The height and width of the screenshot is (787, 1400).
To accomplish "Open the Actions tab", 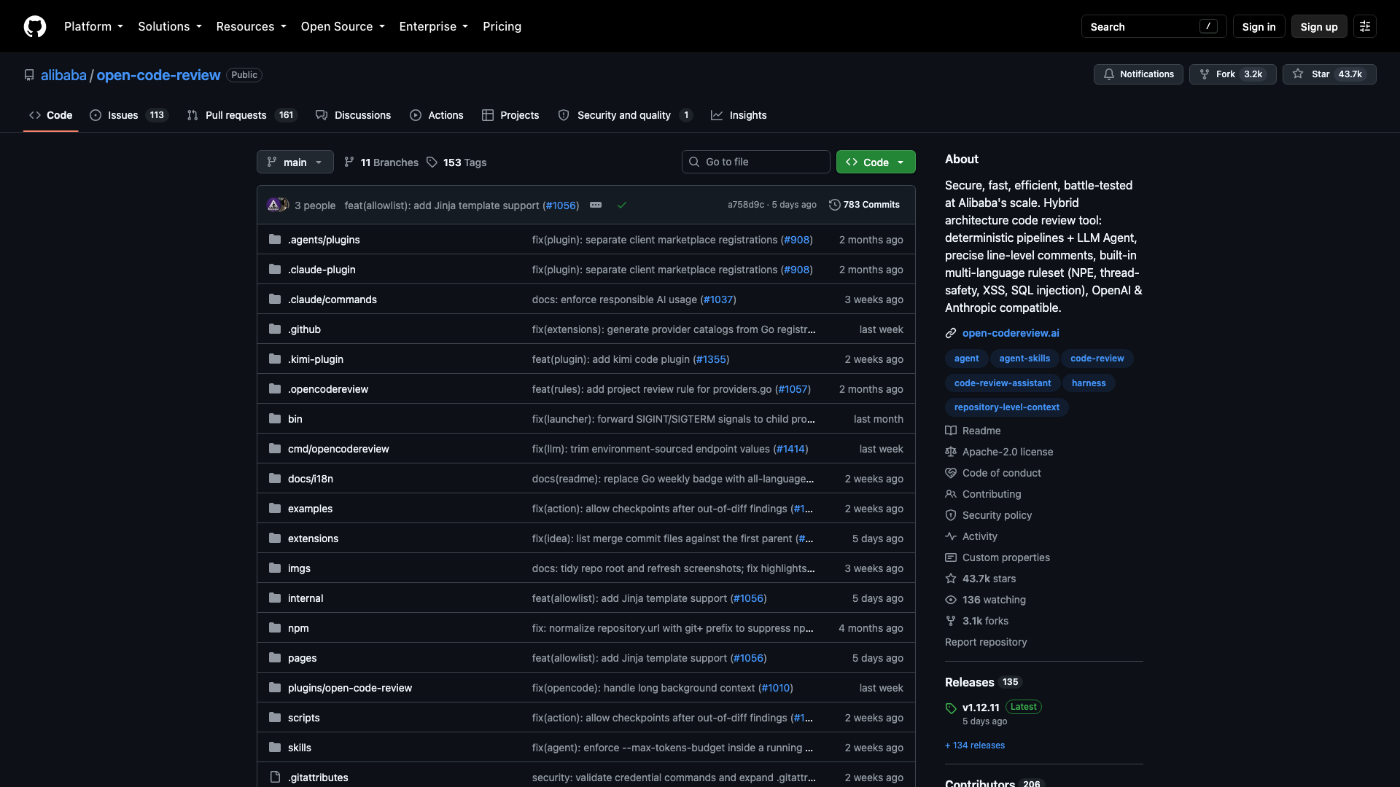I will [x=436, y=115].
